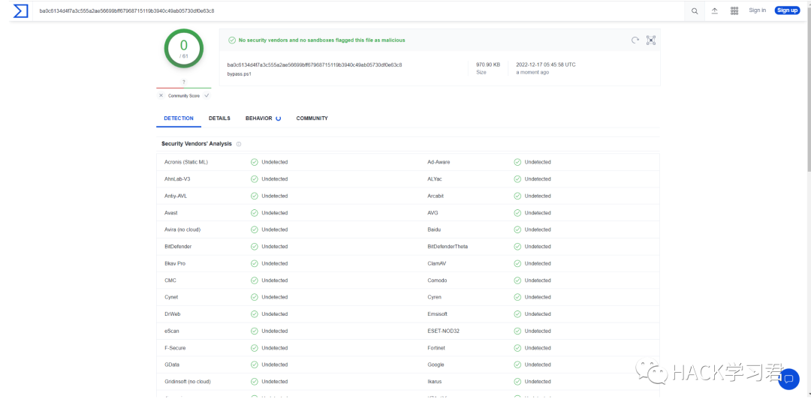Select check icon beside Acronis result

255,162
